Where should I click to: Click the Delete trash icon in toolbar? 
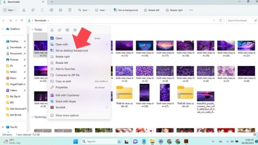(70, 10)
